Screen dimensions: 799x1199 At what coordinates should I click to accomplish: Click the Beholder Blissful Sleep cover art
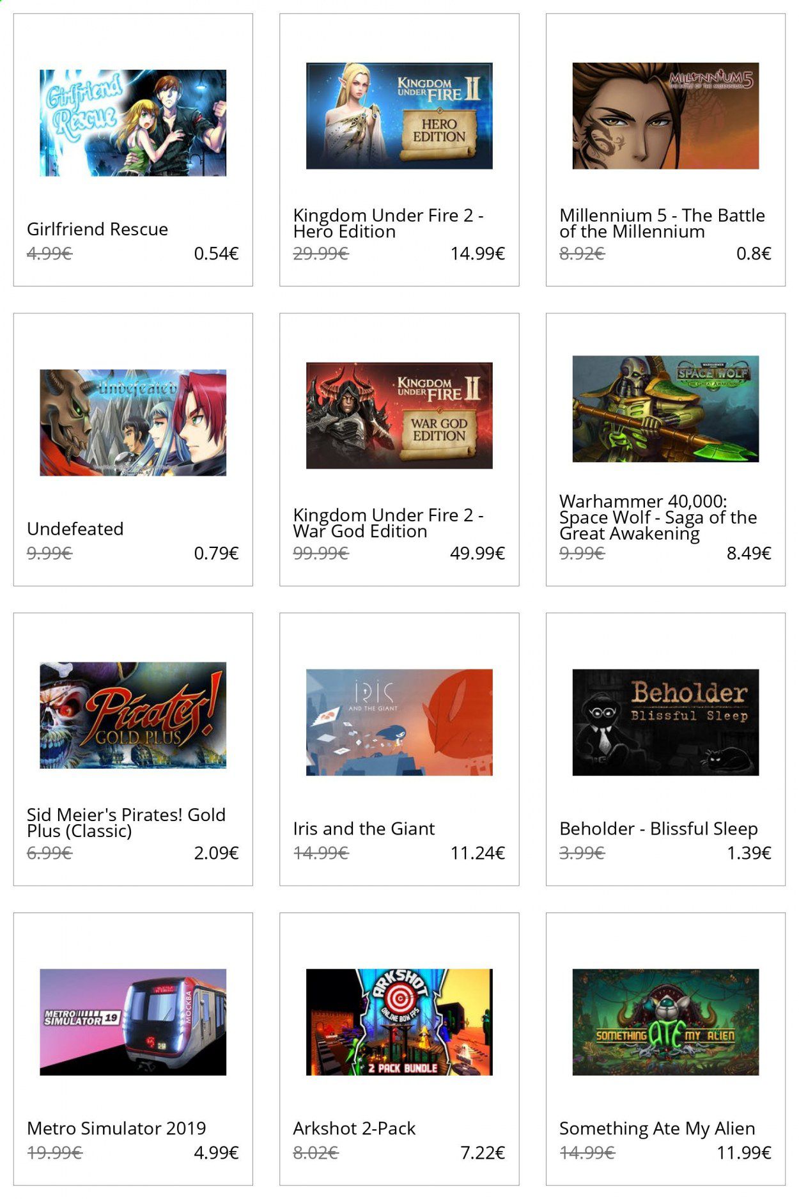(665, 723)
